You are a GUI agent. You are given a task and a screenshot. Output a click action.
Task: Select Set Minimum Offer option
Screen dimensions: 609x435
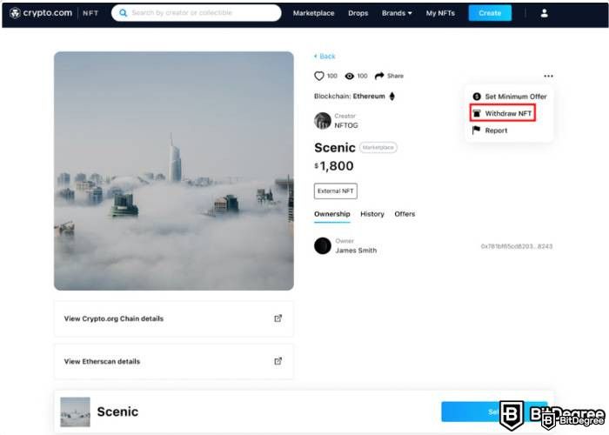(x=510, y=97)
